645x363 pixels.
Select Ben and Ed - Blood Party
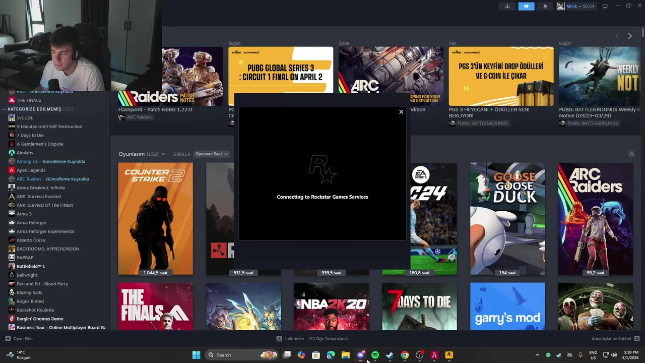coord(42,284)
